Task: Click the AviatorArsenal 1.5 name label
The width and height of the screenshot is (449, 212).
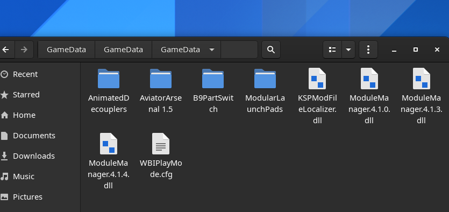Action: tap(161, 104)
